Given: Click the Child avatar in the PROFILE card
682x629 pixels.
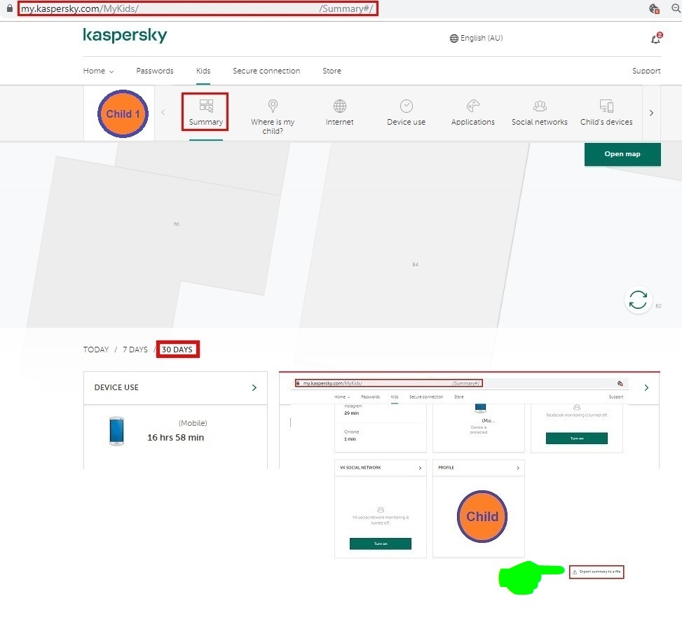Looking at the screenshot, I should click(x=482, y=516).
